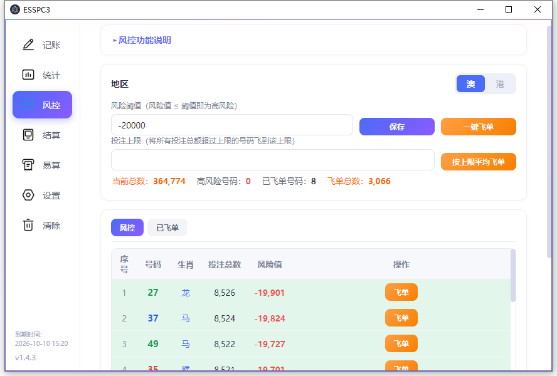Click the ESSPC3 app logo icon

point(15,9)
